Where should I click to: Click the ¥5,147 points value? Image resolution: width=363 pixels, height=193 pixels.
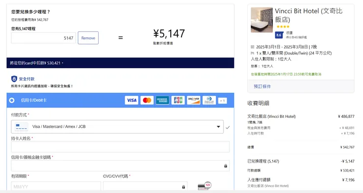(169, 34)
